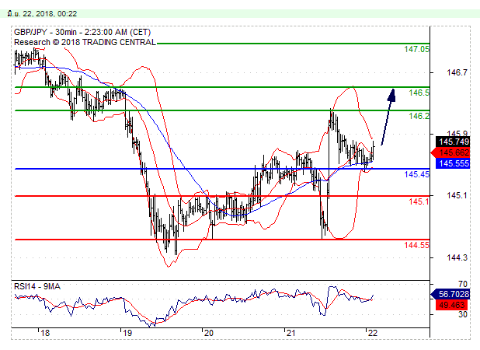Select the RSI value tag 56.7028
The image size is (480, 350).
click(450, 294)
